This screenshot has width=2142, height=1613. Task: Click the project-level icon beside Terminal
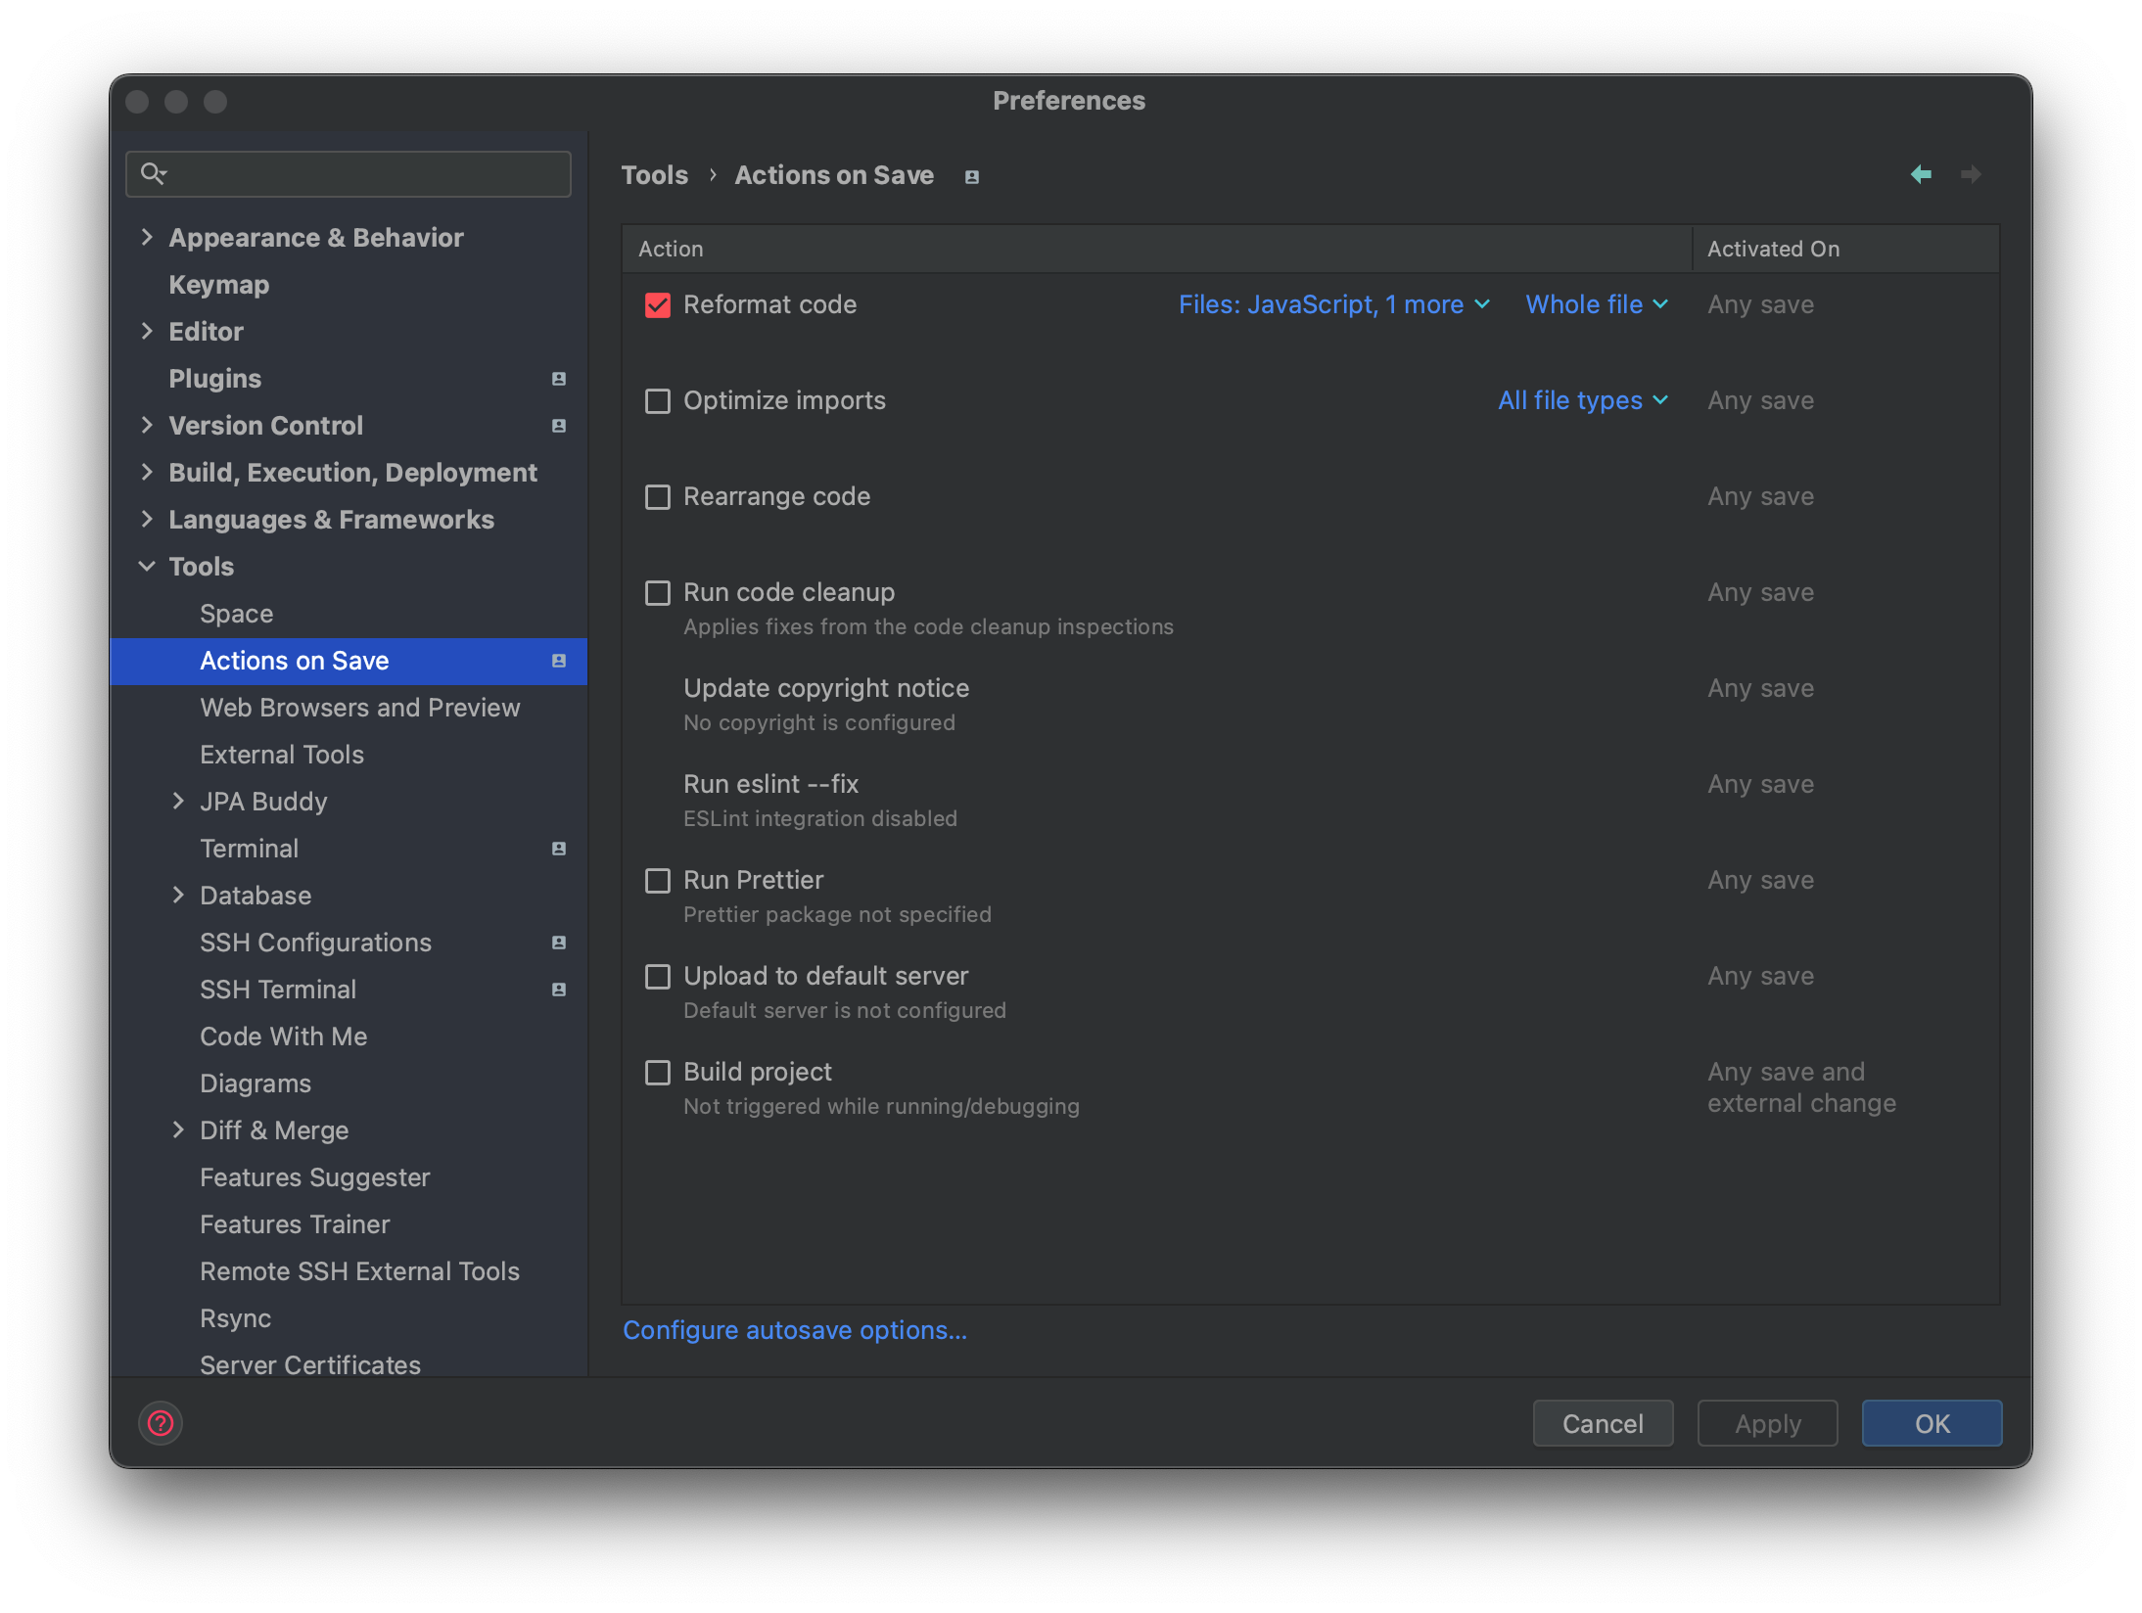[559, 849]
